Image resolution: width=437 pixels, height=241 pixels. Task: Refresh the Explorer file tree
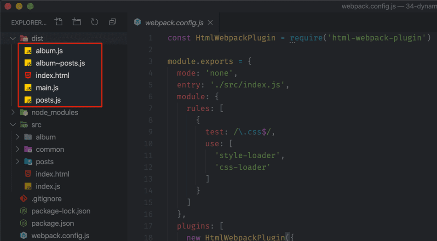pyautogui.click(x=95, y=22)
